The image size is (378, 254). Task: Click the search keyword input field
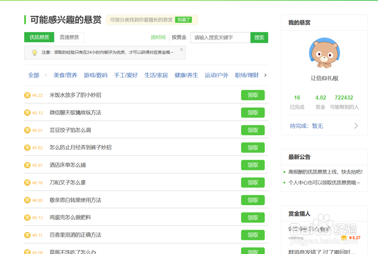[x=220, y=37]
